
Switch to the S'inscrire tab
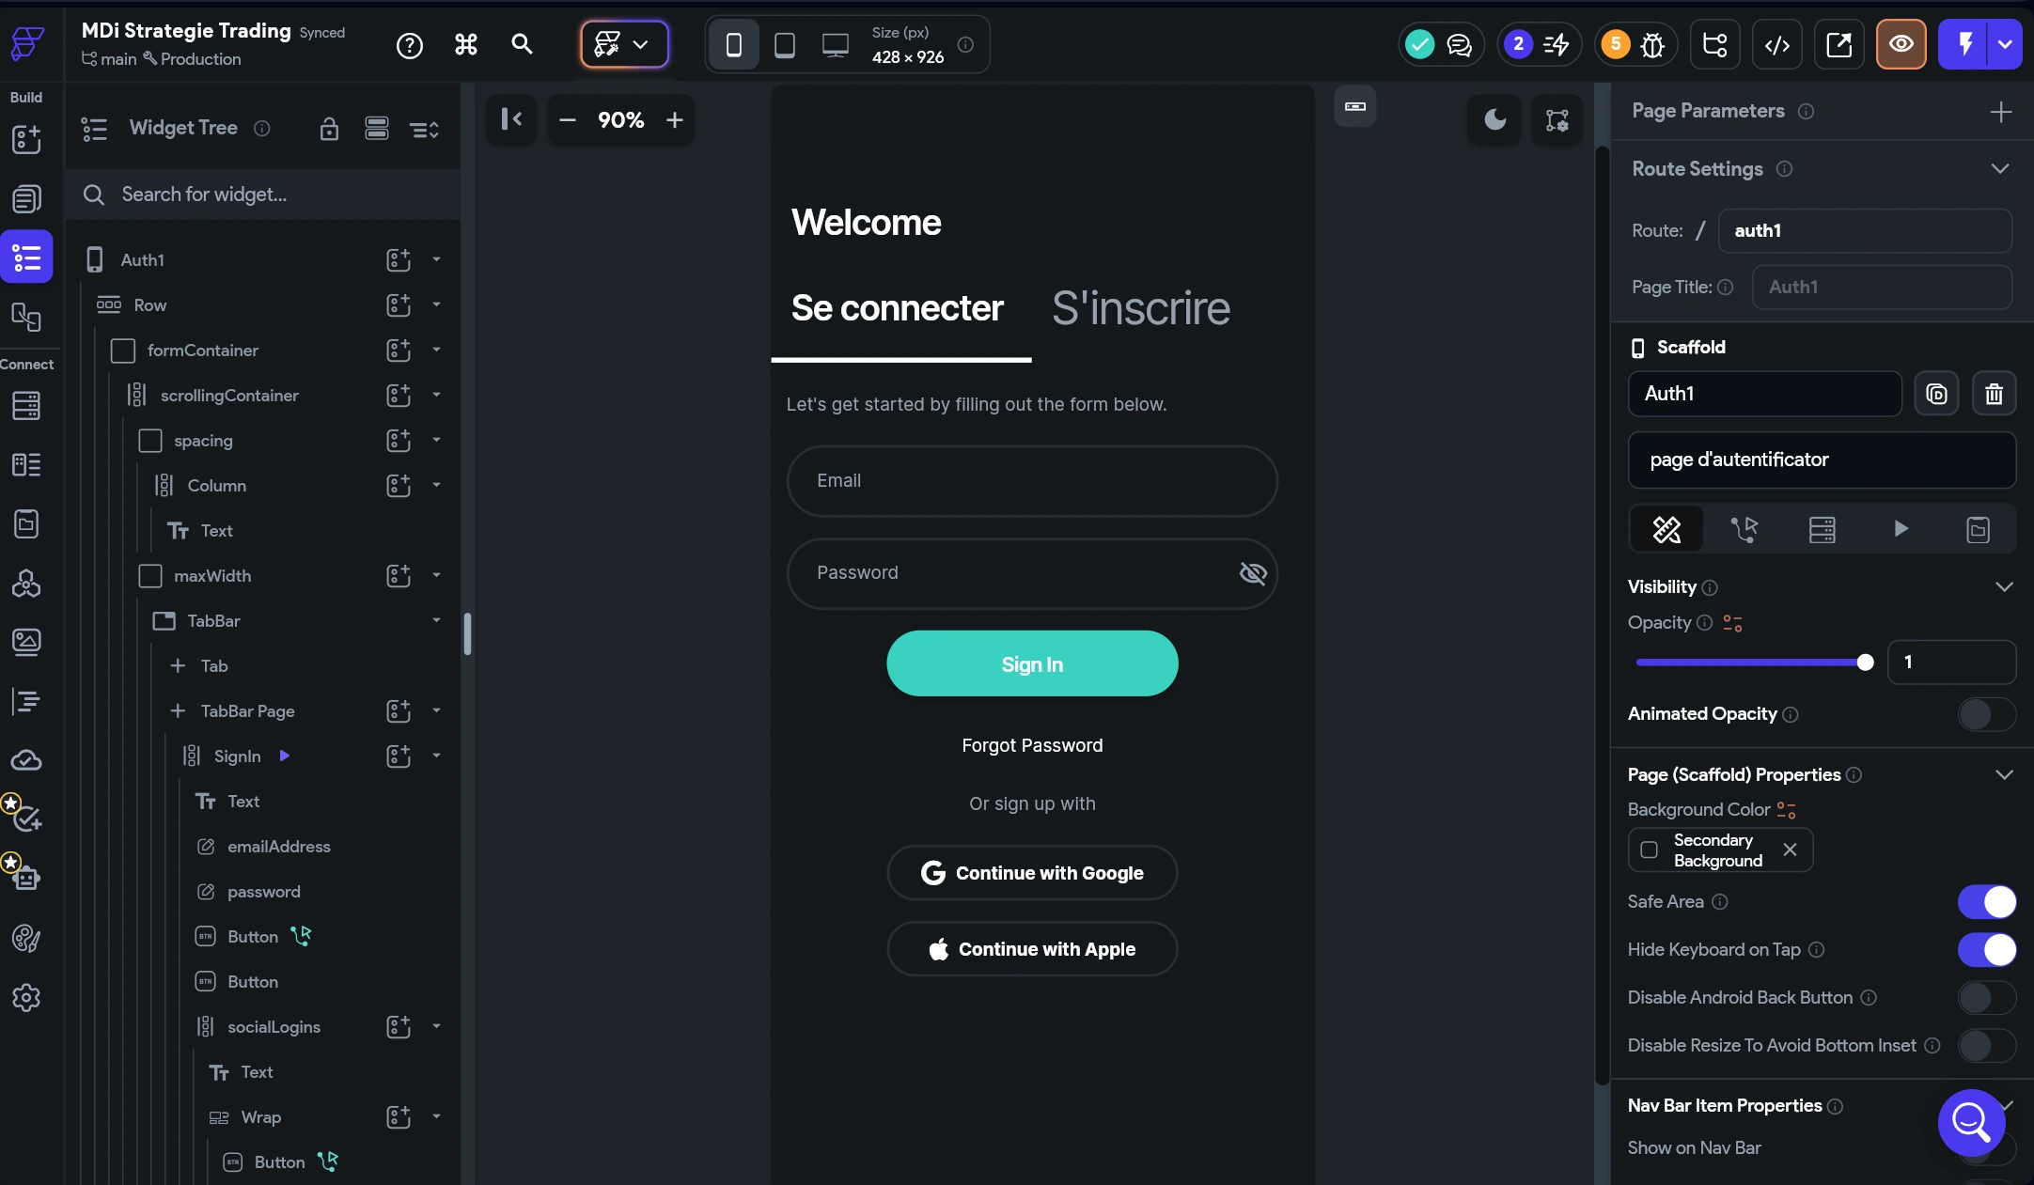[x=1140, y=308]
